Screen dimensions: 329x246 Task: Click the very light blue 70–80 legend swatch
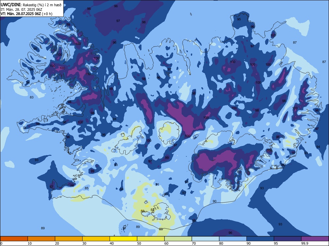pos(206,239)
